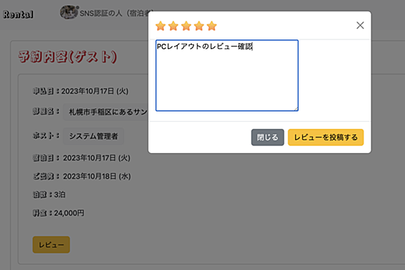The width and height of the screenshot is (405, 270).
Task: Click the Rental logo
Action: pos(18,15)
